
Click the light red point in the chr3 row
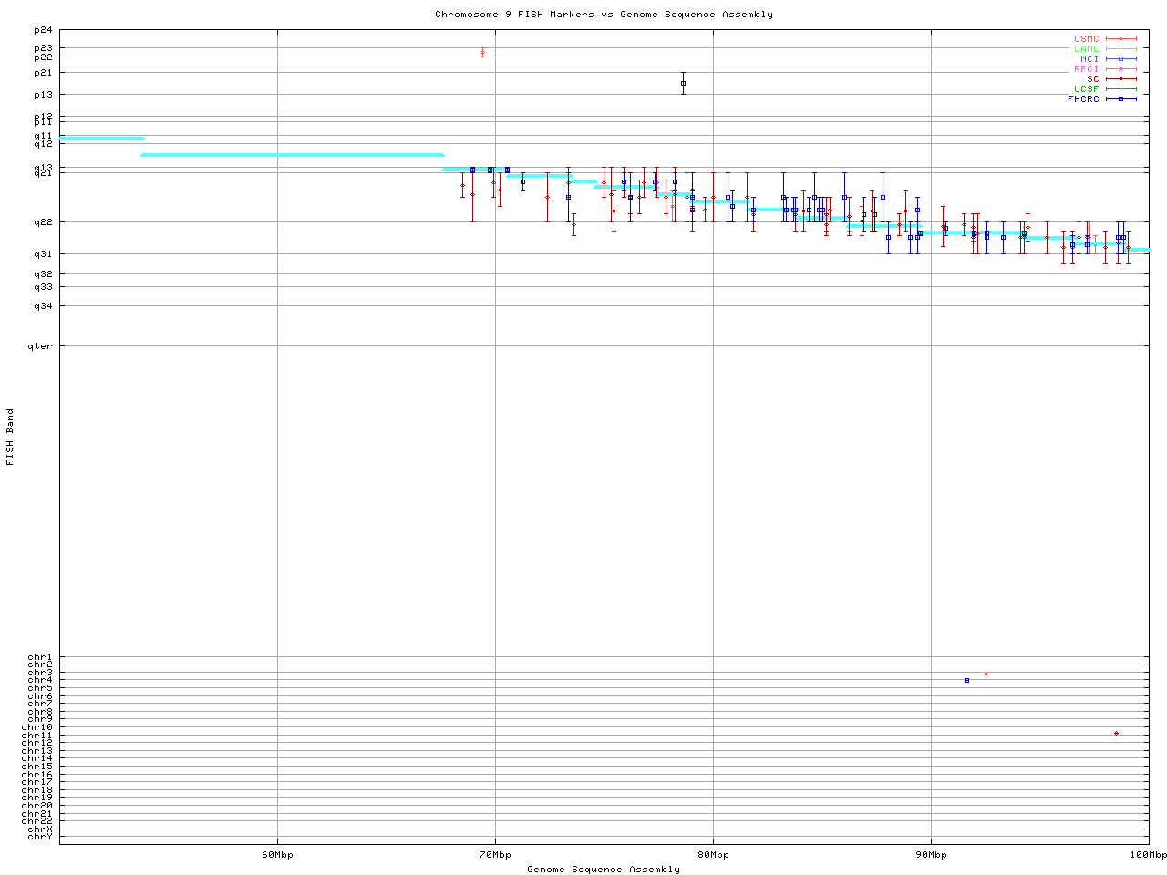tap(986, 674)
